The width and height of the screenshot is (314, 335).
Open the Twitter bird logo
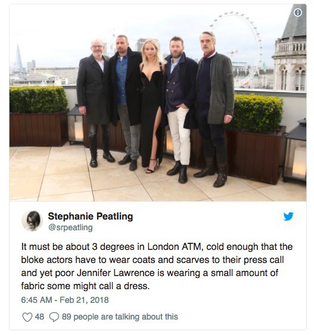point(288,216)
